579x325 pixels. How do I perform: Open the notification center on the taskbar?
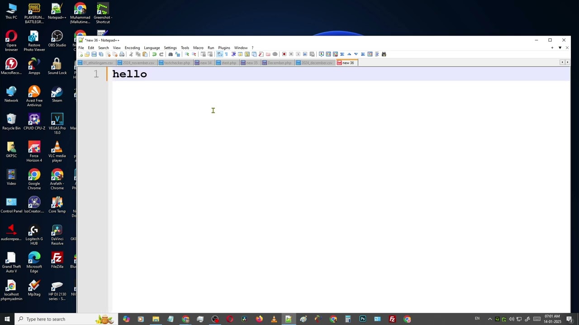pyautogui.click(x=570, y=319)
